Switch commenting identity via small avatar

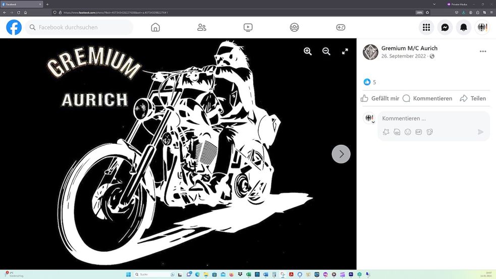[369, 118]
